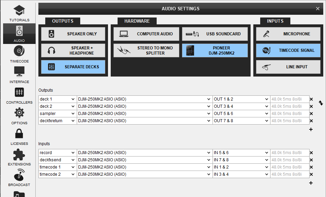Enable Line Input option
This screenshot has height=197, width=326.
[x=288, y=67]
